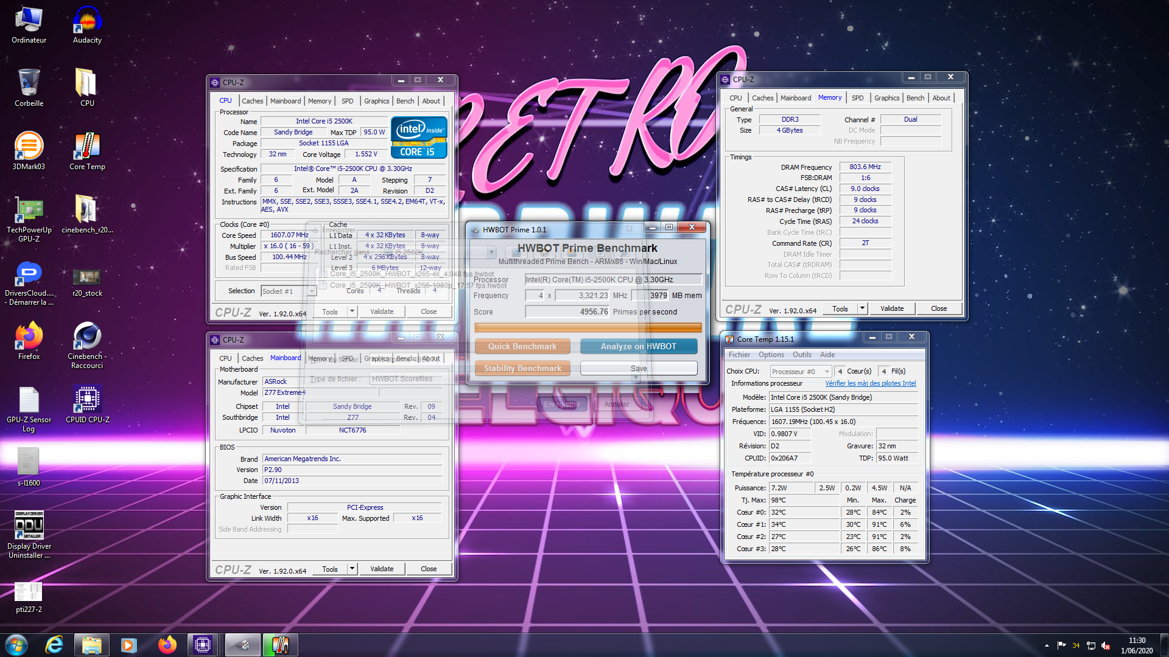Click the DRAM Frequency value 803.6 MHz

[x=865, y=167]
